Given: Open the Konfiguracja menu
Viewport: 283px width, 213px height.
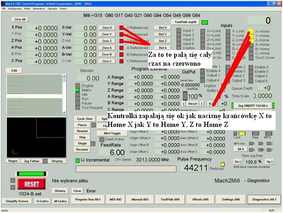Looking at the screenshot, I should pyautogui.click(x=14, y=9).
